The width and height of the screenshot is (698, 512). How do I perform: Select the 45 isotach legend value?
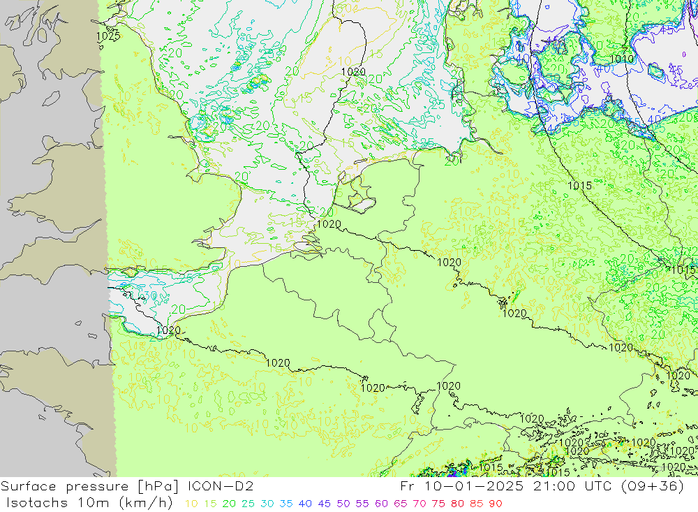coord(324,504)
